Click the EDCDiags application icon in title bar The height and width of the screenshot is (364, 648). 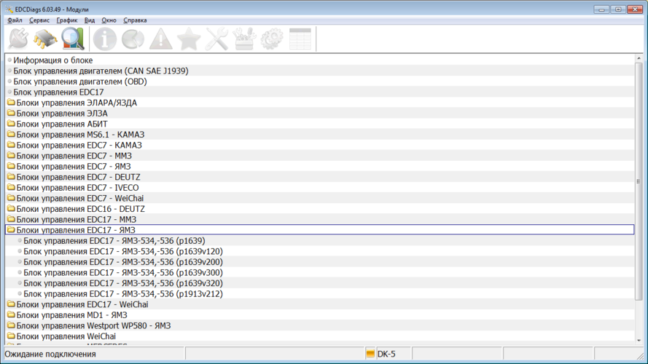9,9
